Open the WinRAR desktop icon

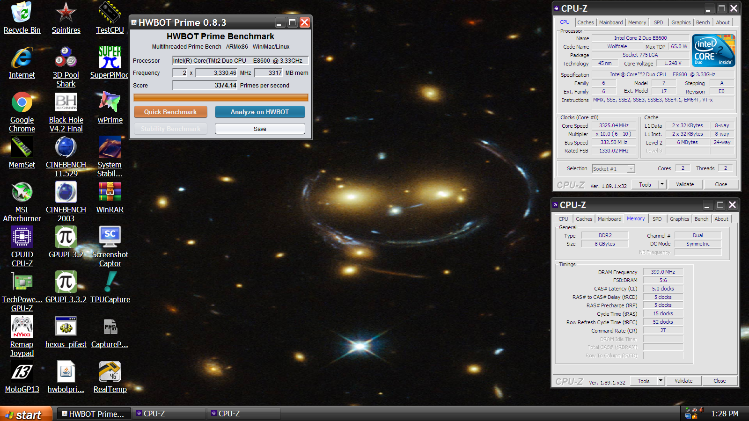(x=110, y=197)
